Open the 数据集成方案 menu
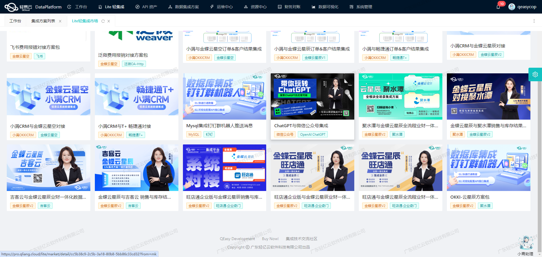Screen dimensions: 542x257 tap(183, 7)
